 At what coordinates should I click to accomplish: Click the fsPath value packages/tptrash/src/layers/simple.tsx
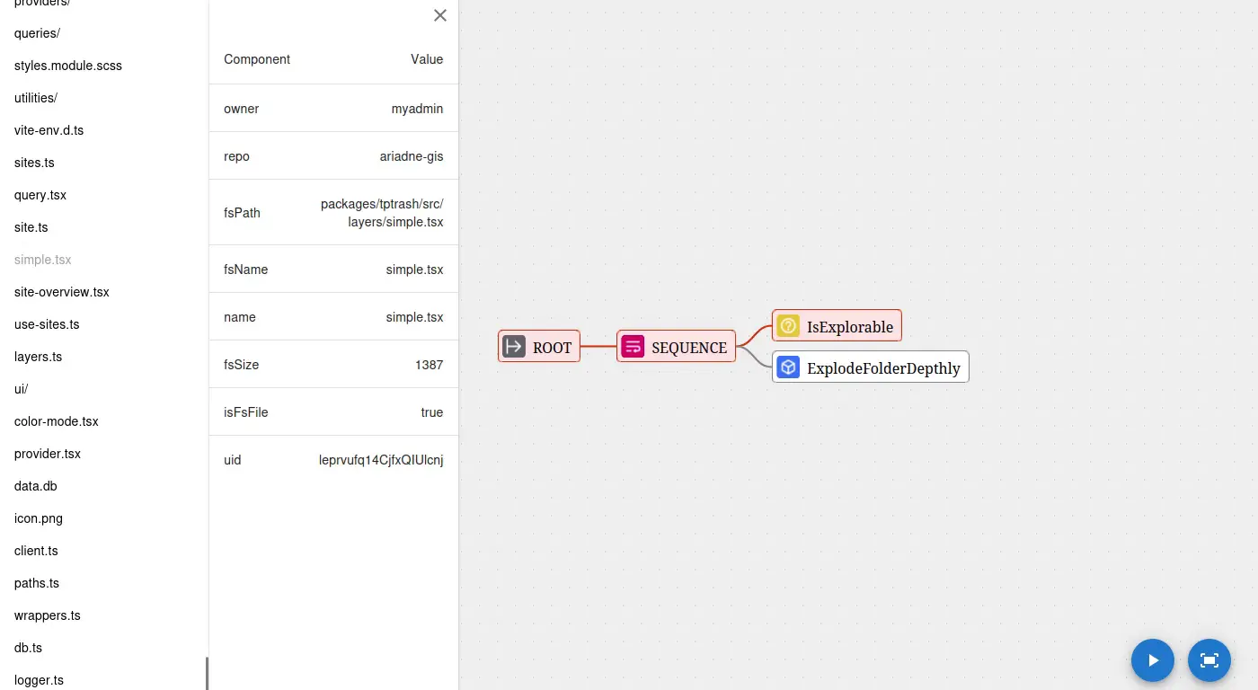382,213
